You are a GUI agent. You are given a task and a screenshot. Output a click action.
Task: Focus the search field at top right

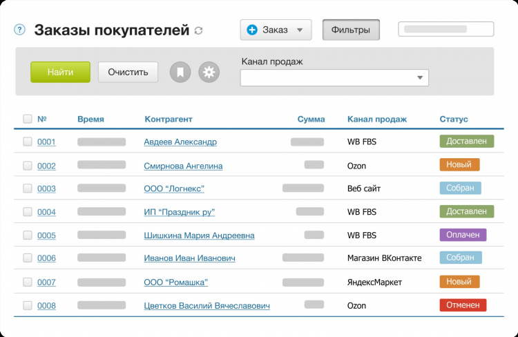click(x=446, y=29)
